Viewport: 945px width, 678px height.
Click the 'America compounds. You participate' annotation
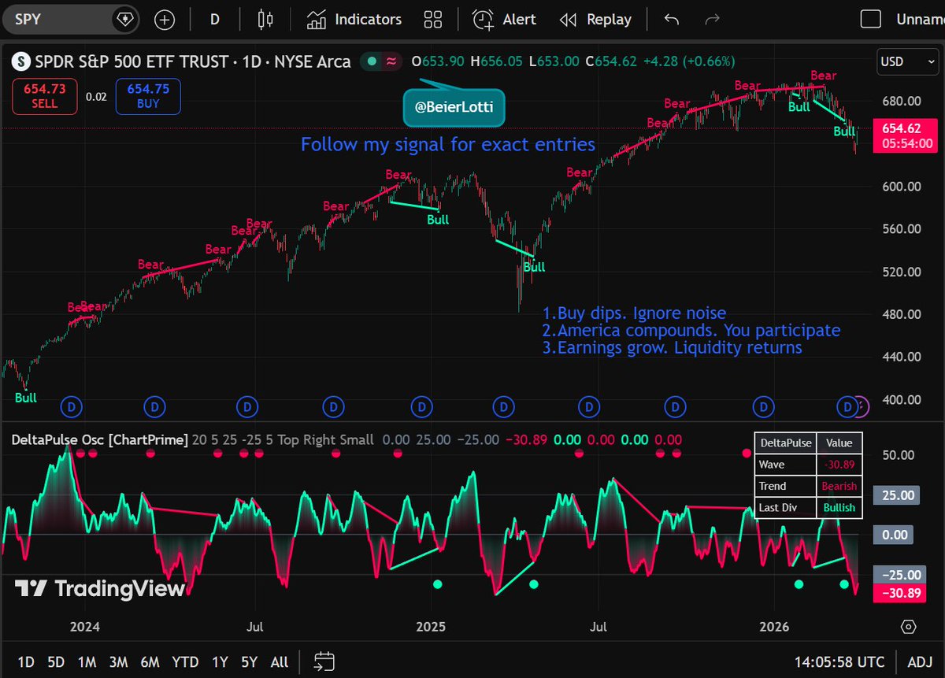click(691, 330)
